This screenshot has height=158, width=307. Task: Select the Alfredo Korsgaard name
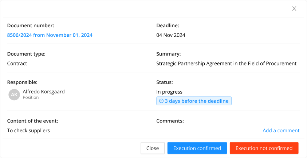[x=44, y=92]
